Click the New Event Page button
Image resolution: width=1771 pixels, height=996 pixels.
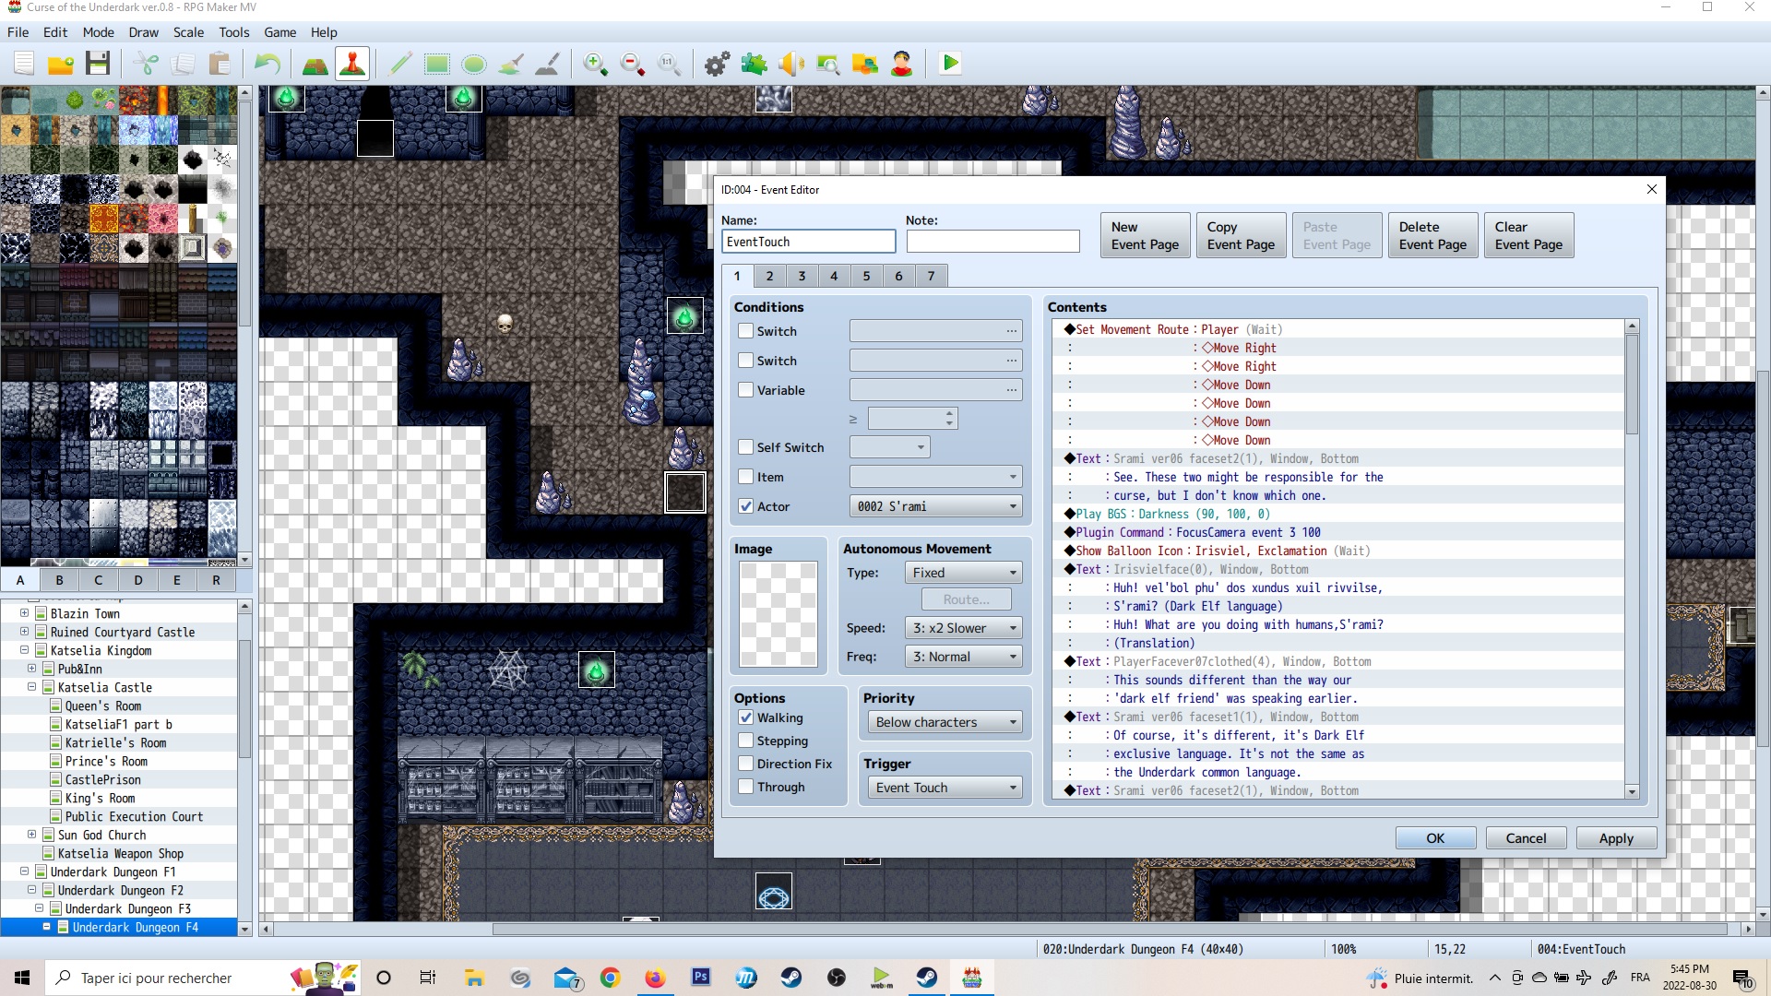point(1144,235)
